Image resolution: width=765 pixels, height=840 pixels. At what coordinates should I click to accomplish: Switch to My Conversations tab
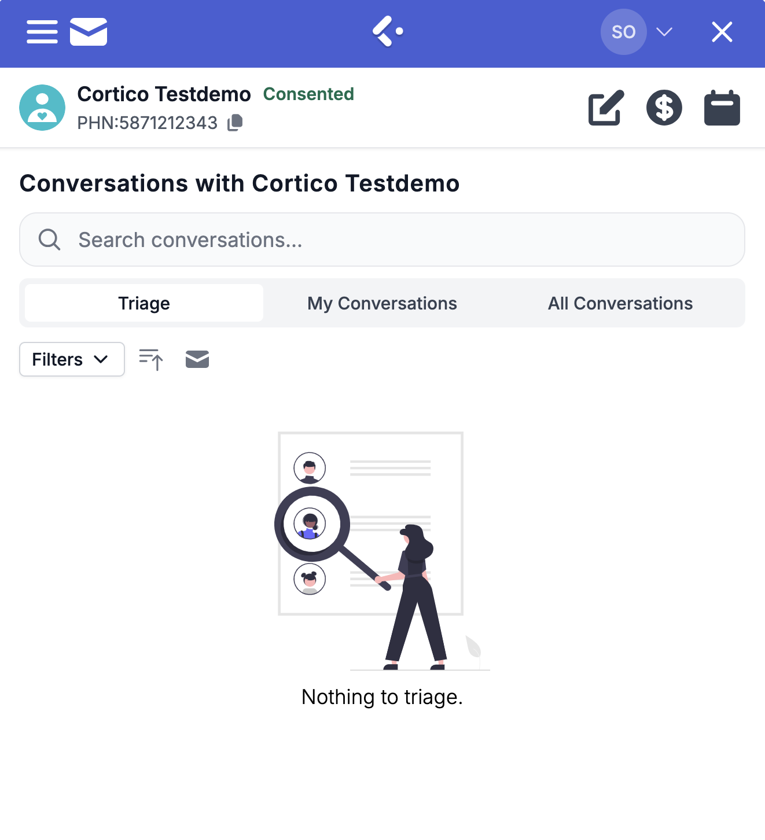pos(382,303)
